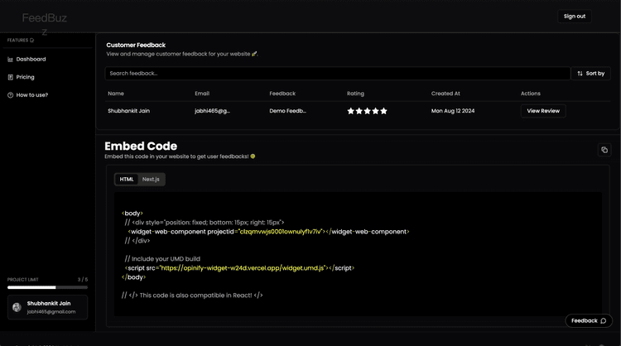Screen dimensions: 621x346
Task: Click the React compatibility comment line
Action: tap(192, 296)
